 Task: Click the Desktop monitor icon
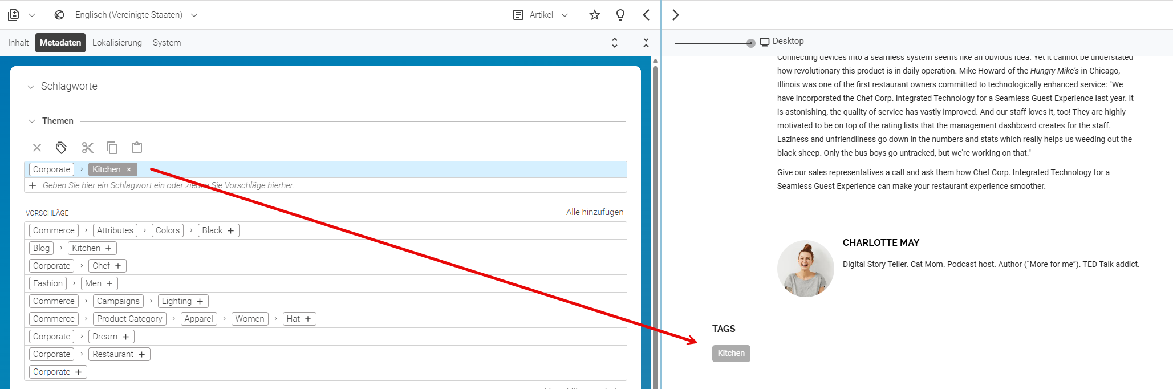[765, 42]
